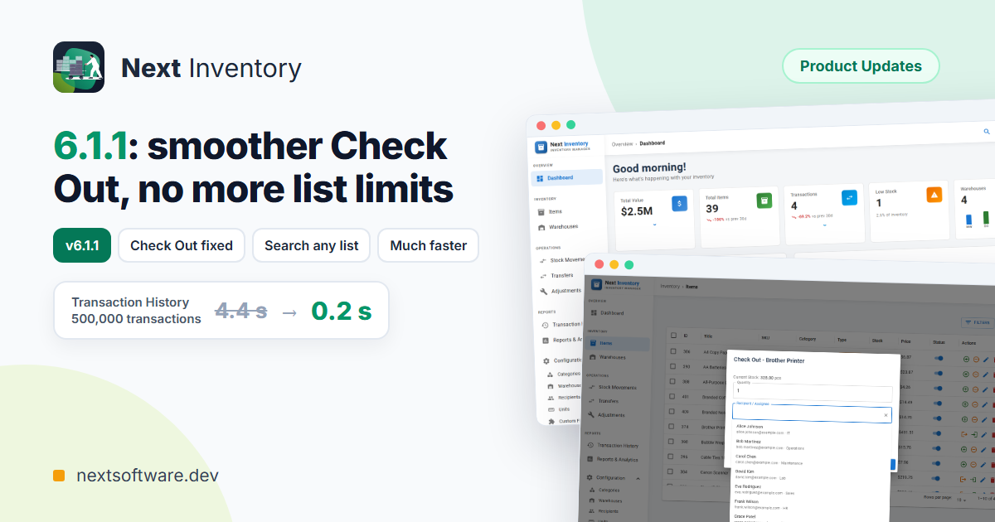Click orange warning icon on Low Stock card
Image resolution: width=995 pixels, height=522 pixels.
[x=934, y=196]
